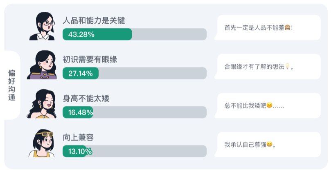Select the 偏好沟通 side tab
This screenshot has width=331, height=172.
[x=12, y=85]
